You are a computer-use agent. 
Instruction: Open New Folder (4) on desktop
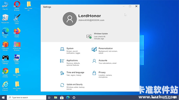click(29, 6)
